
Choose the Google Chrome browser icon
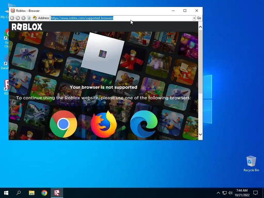tap(63, 124)
